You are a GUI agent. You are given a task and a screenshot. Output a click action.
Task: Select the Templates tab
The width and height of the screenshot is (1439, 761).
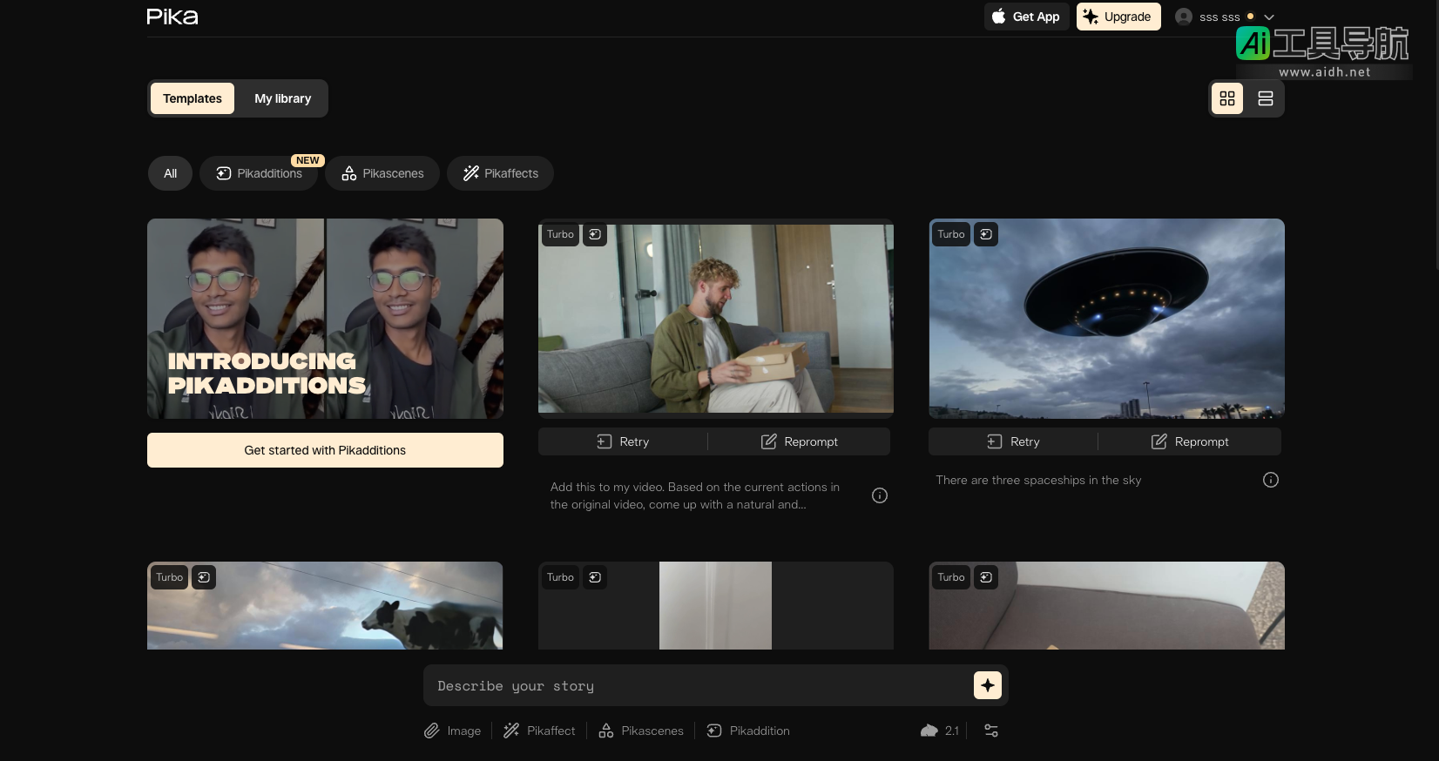(x=193, y=98)
